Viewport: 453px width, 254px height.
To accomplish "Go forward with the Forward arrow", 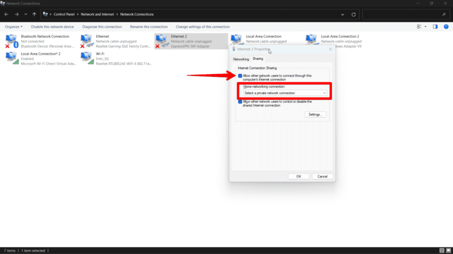I will click(x=17, y=14).
